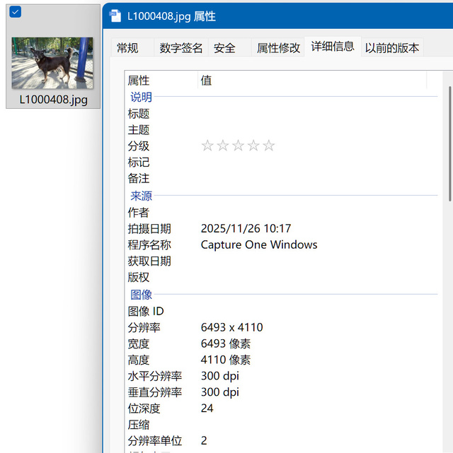Uncheck the L1000408.jpg selection checkbox
The image size is (453, 453).
click(x=15, y=11)
